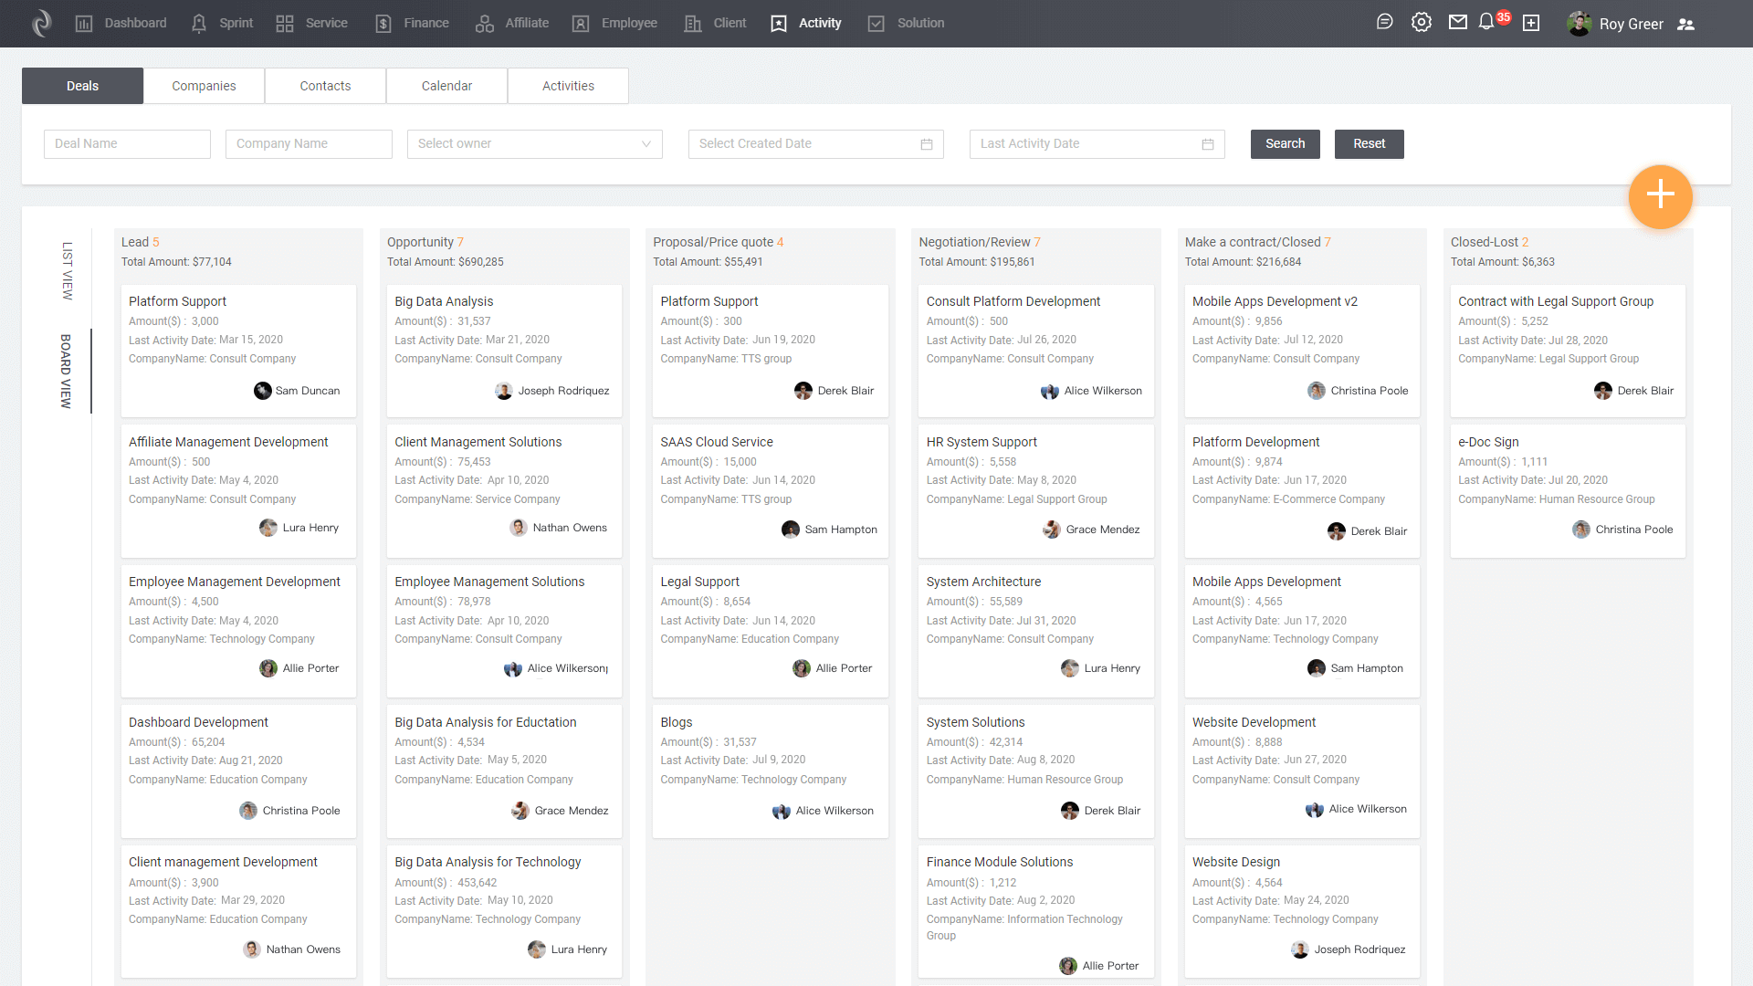Open the mail envelope icon

click(x=1457, y=22)
